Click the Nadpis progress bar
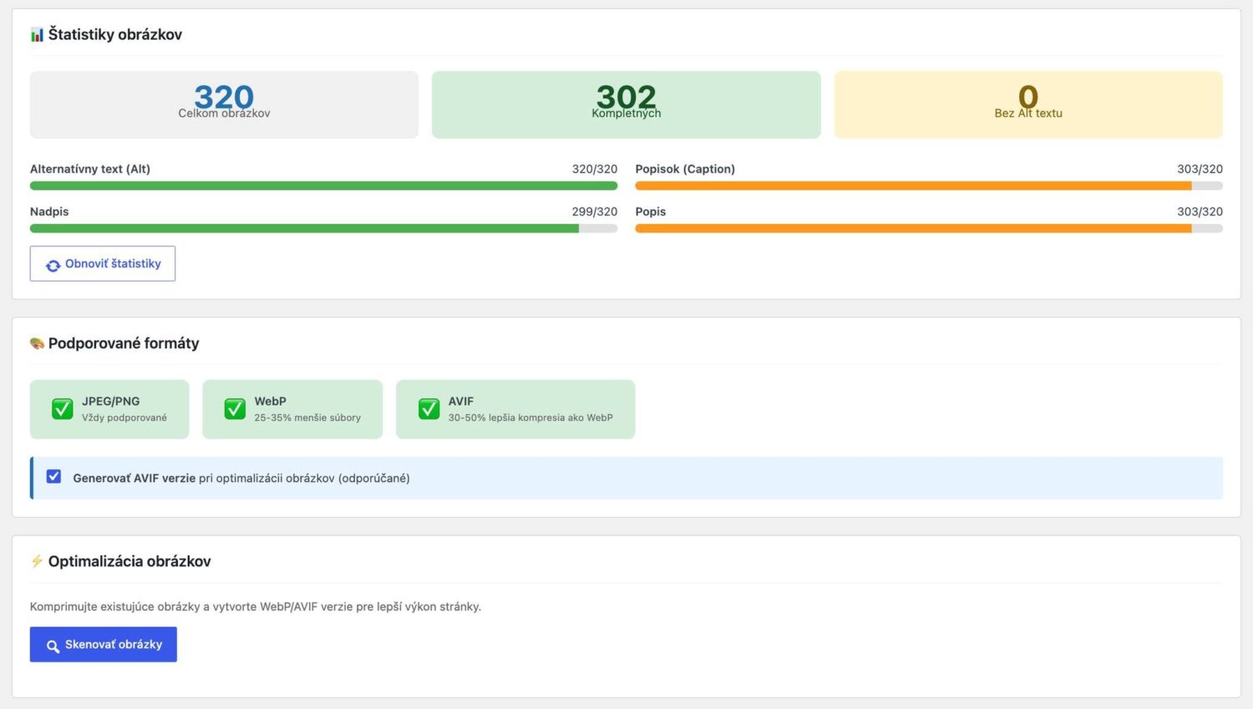Image resolution: width=1253 pixels, height=709 pixels. point(324,228)
